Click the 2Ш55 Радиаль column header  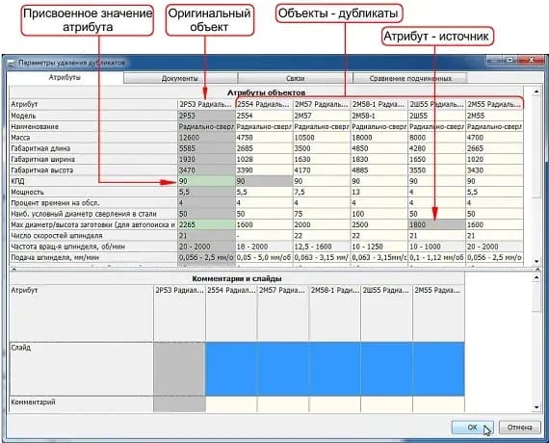click(436, 104)
